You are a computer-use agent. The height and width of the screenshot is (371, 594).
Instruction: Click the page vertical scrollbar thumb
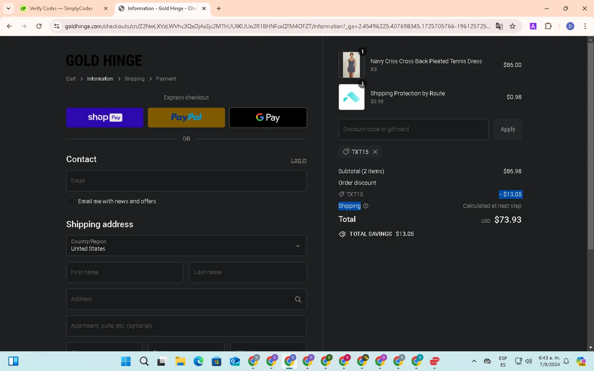(x=590, y=146)
